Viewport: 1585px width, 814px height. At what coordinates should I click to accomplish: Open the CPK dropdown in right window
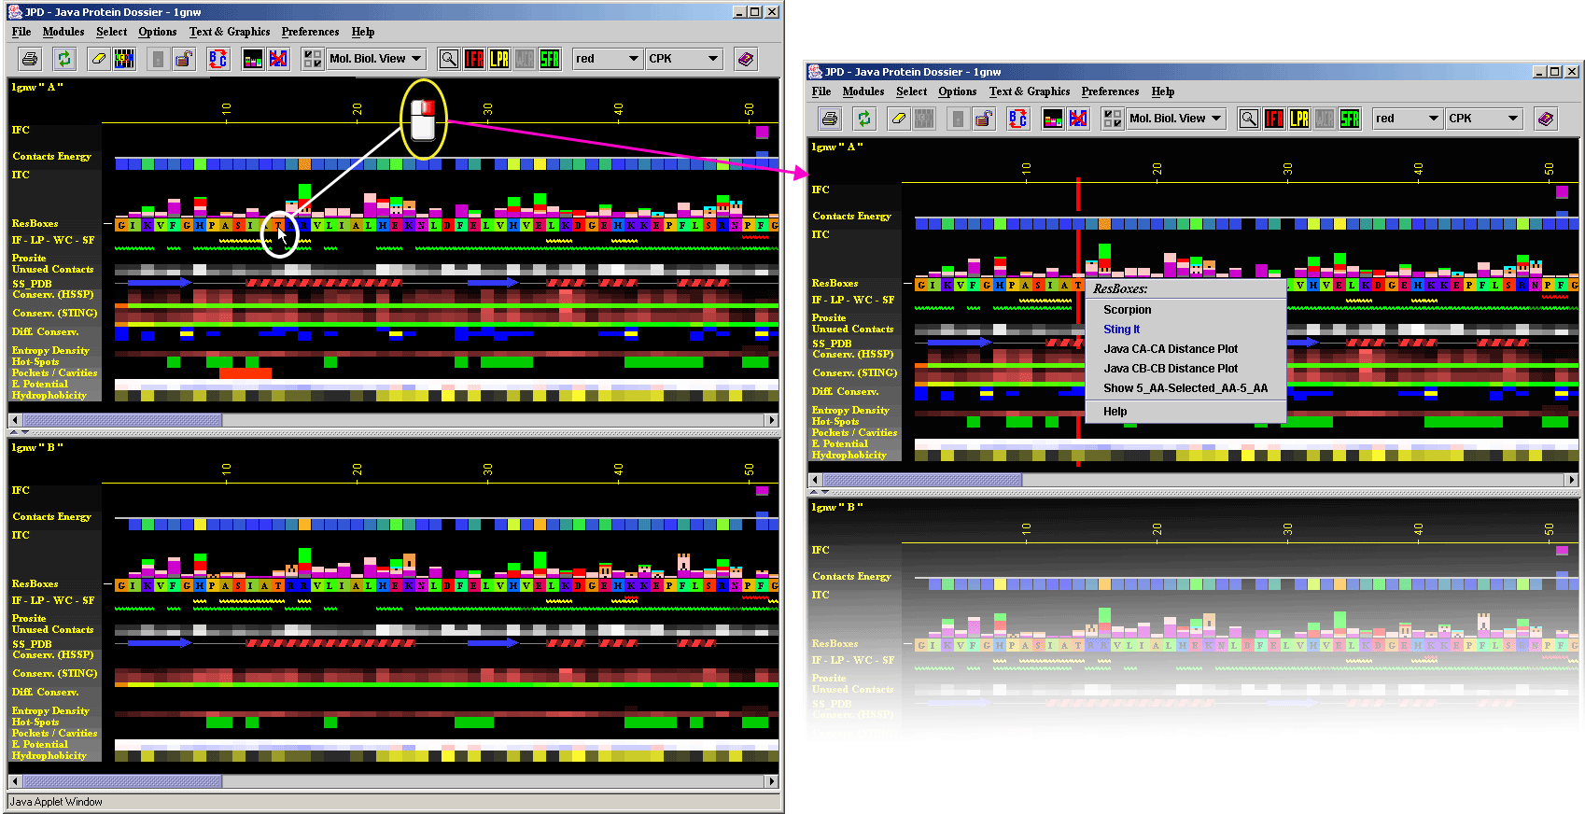click(1484, 119)
